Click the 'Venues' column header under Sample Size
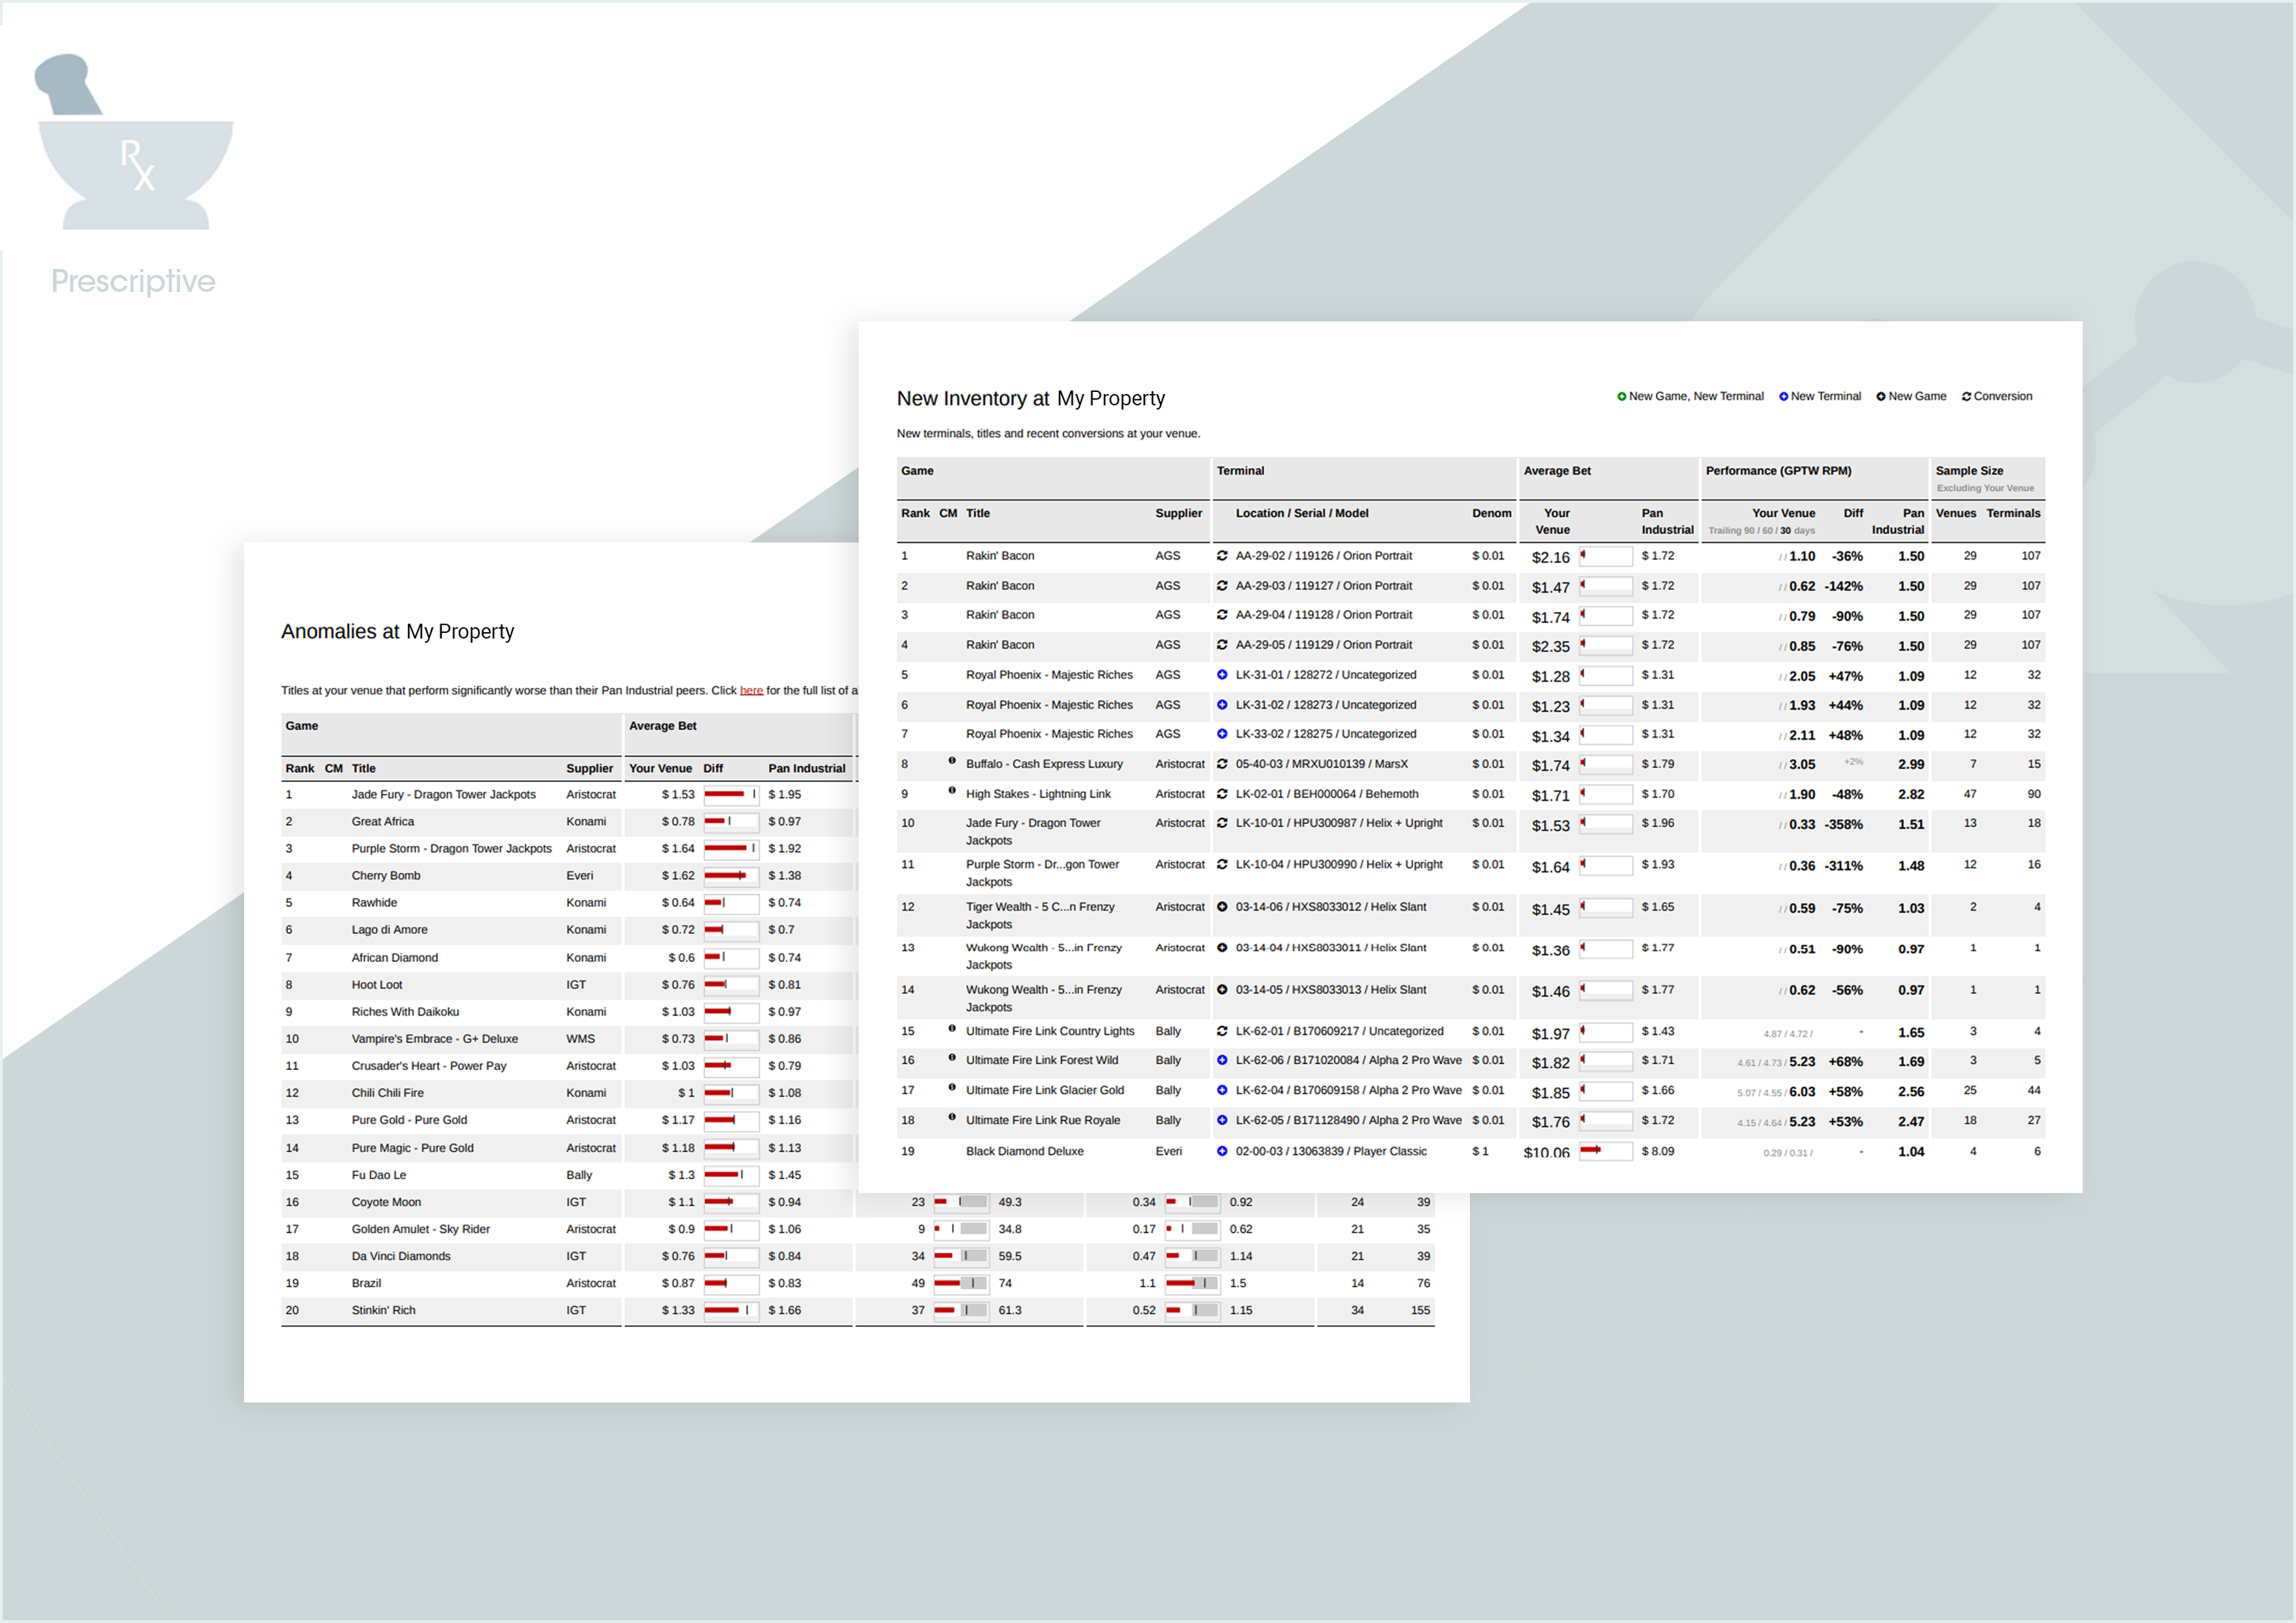 point(1955,513)
